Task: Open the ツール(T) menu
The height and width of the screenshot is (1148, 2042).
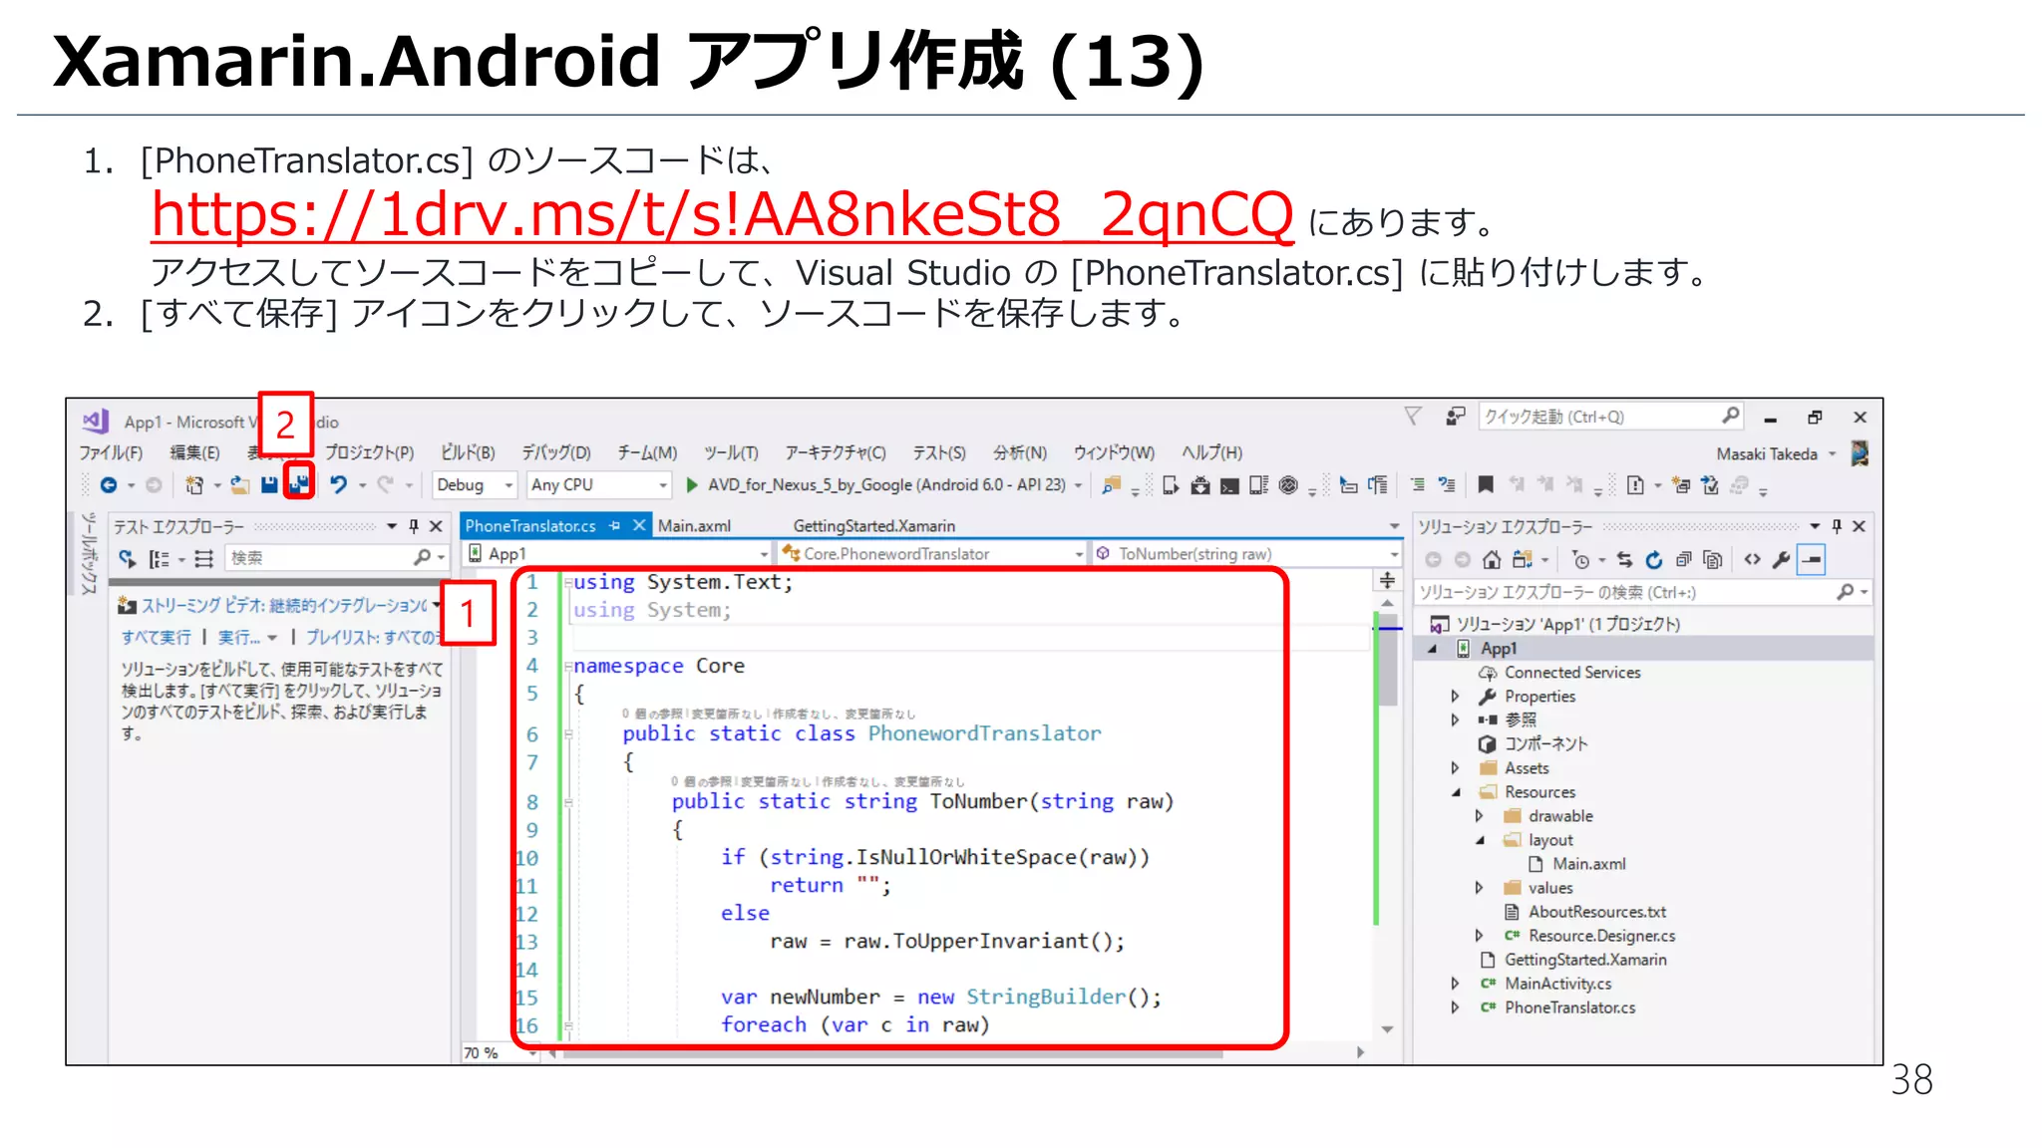Action: tap(731, 452)
